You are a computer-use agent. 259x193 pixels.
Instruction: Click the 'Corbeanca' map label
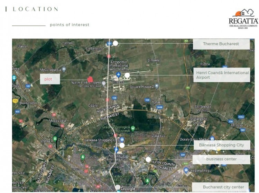[x=94, y=49]
